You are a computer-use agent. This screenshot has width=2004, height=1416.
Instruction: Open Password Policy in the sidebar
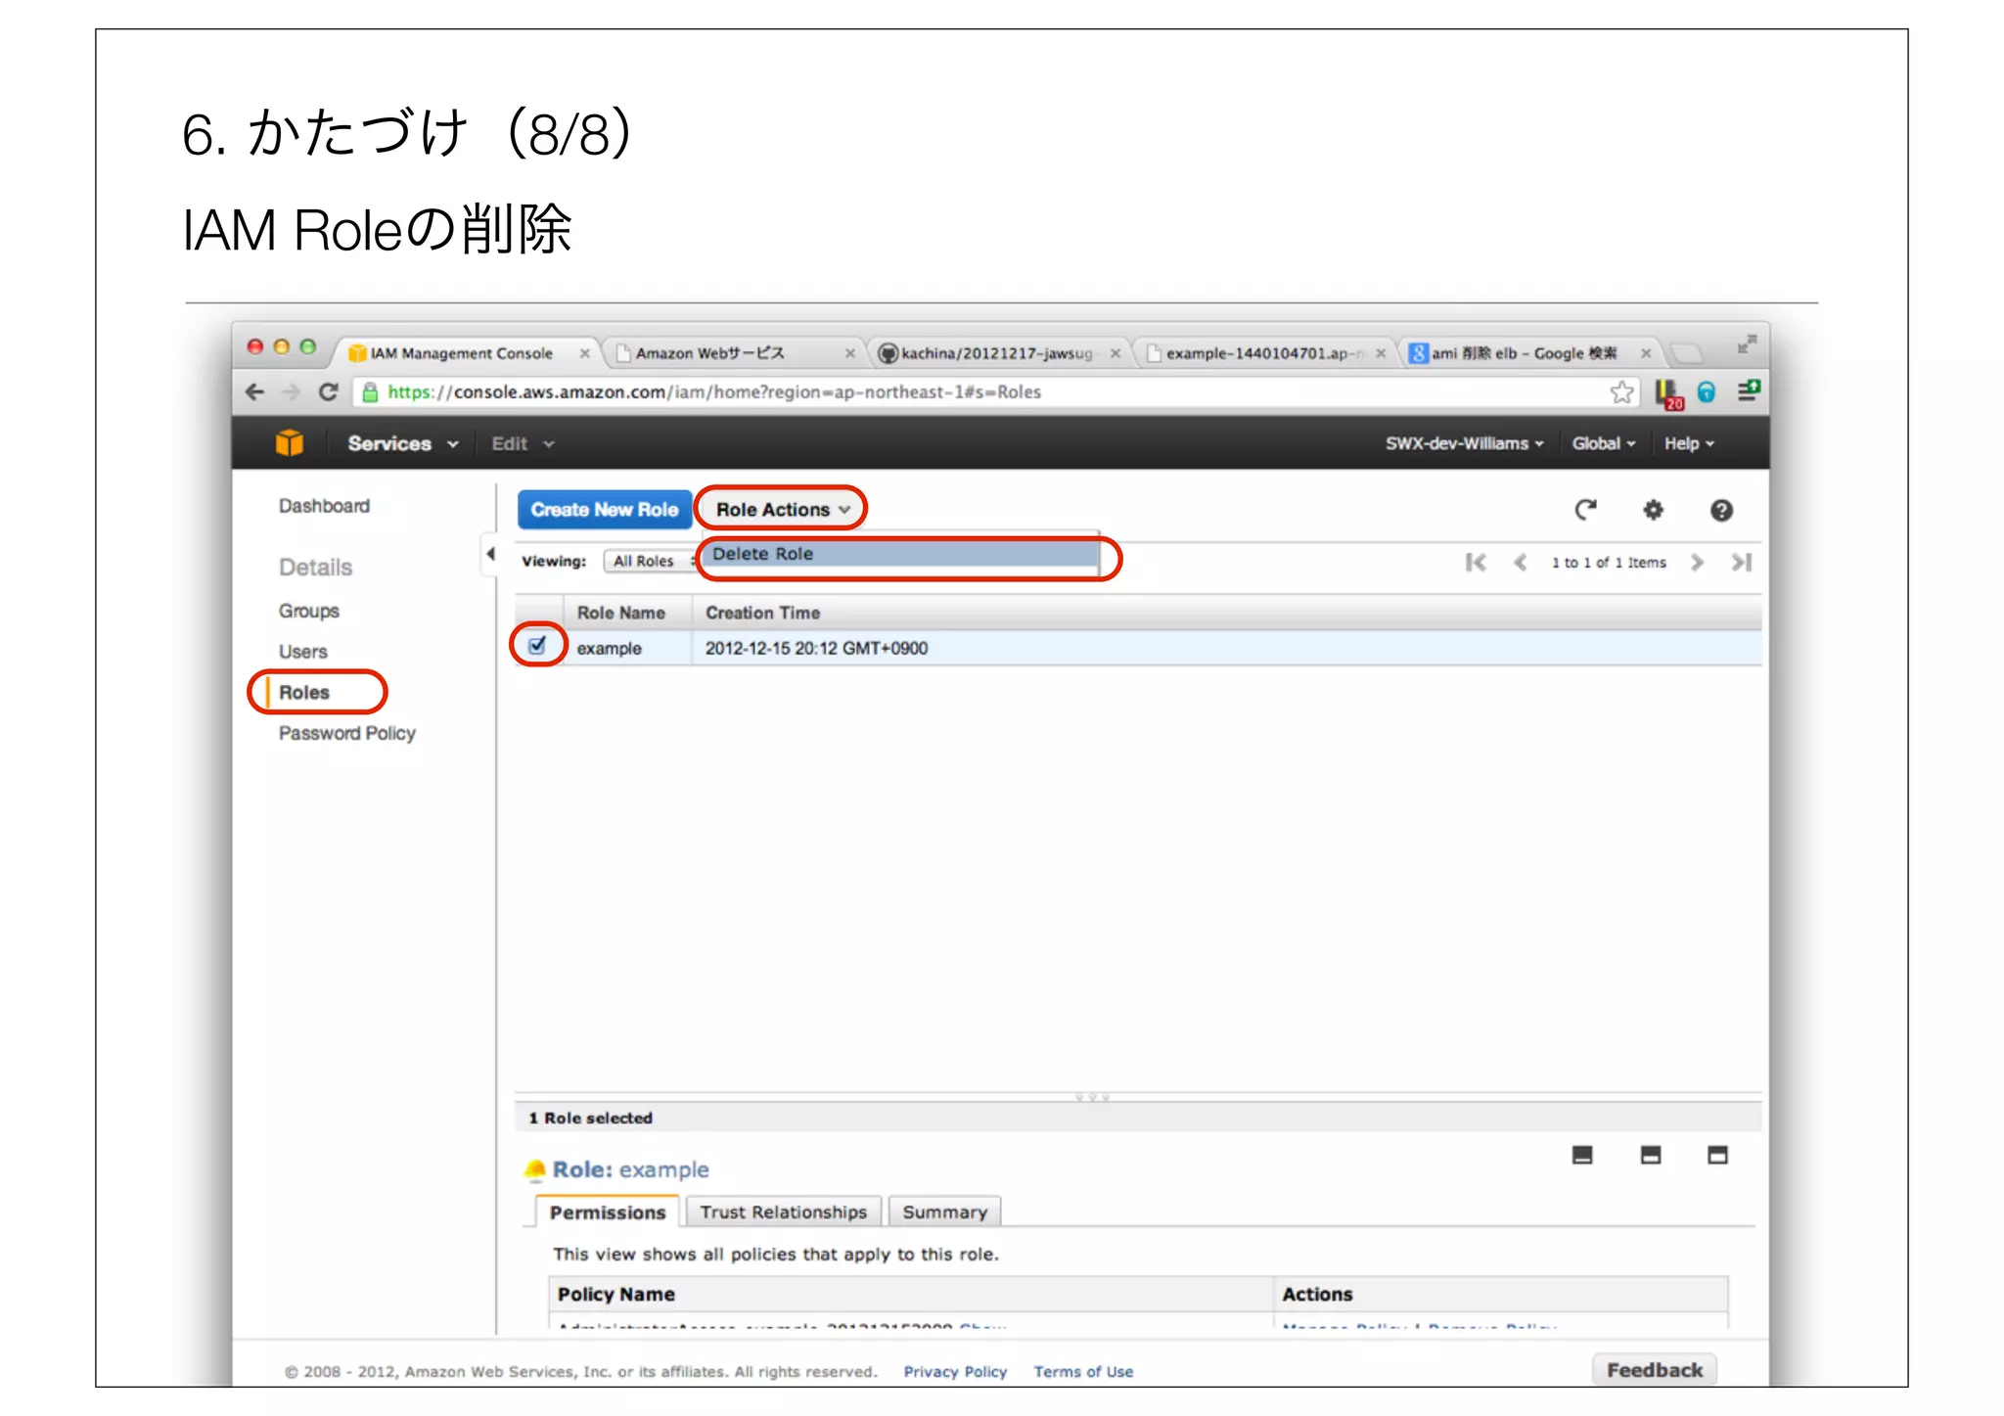click(x=347, y=733)
